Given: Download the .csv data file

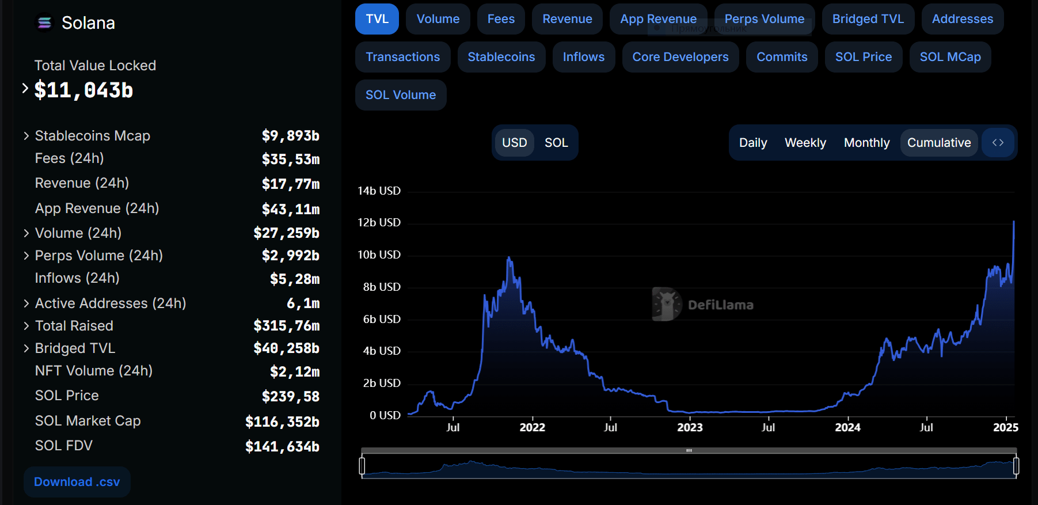Looking at the screenshot, I should [77, 482].
